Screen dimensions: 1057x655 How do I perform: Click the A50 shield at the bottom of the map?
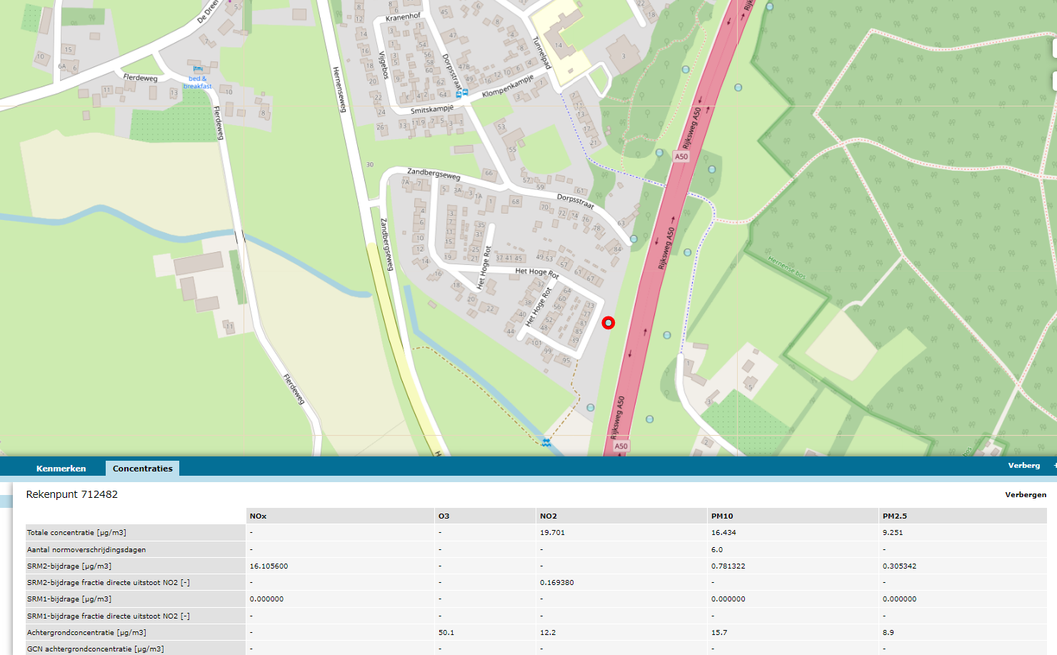[621, 446]
